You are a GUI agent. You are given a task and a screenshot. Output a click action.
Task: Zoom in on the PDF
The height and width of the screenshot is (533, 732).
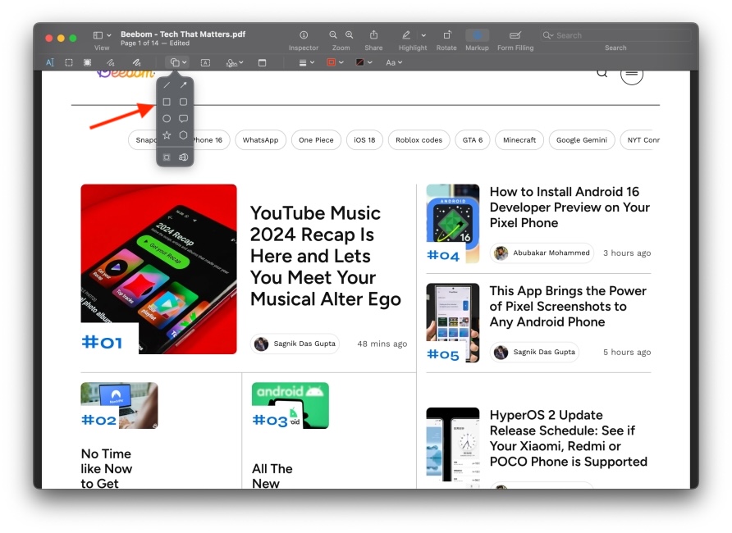(350, 35)
